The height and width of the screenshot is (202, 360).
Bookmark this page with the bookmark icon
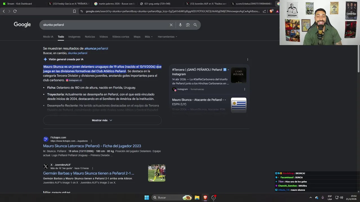coord(74,11)
